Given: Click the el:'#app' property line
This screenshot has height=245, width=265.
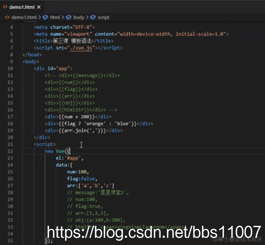Looking at the screenshot, I should coord(70,158).
